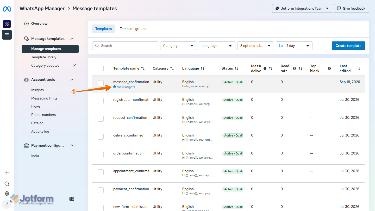
Task: Collapse the Payment configurations section
Action: pos(72,145)
